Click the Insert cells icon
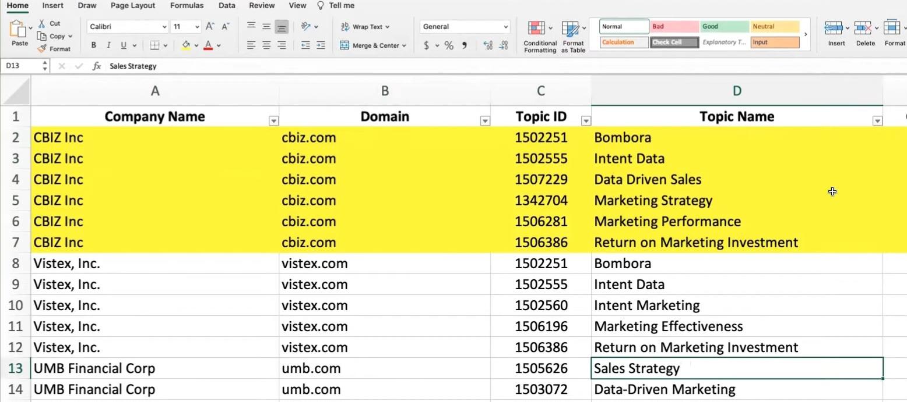 [834, 28]
